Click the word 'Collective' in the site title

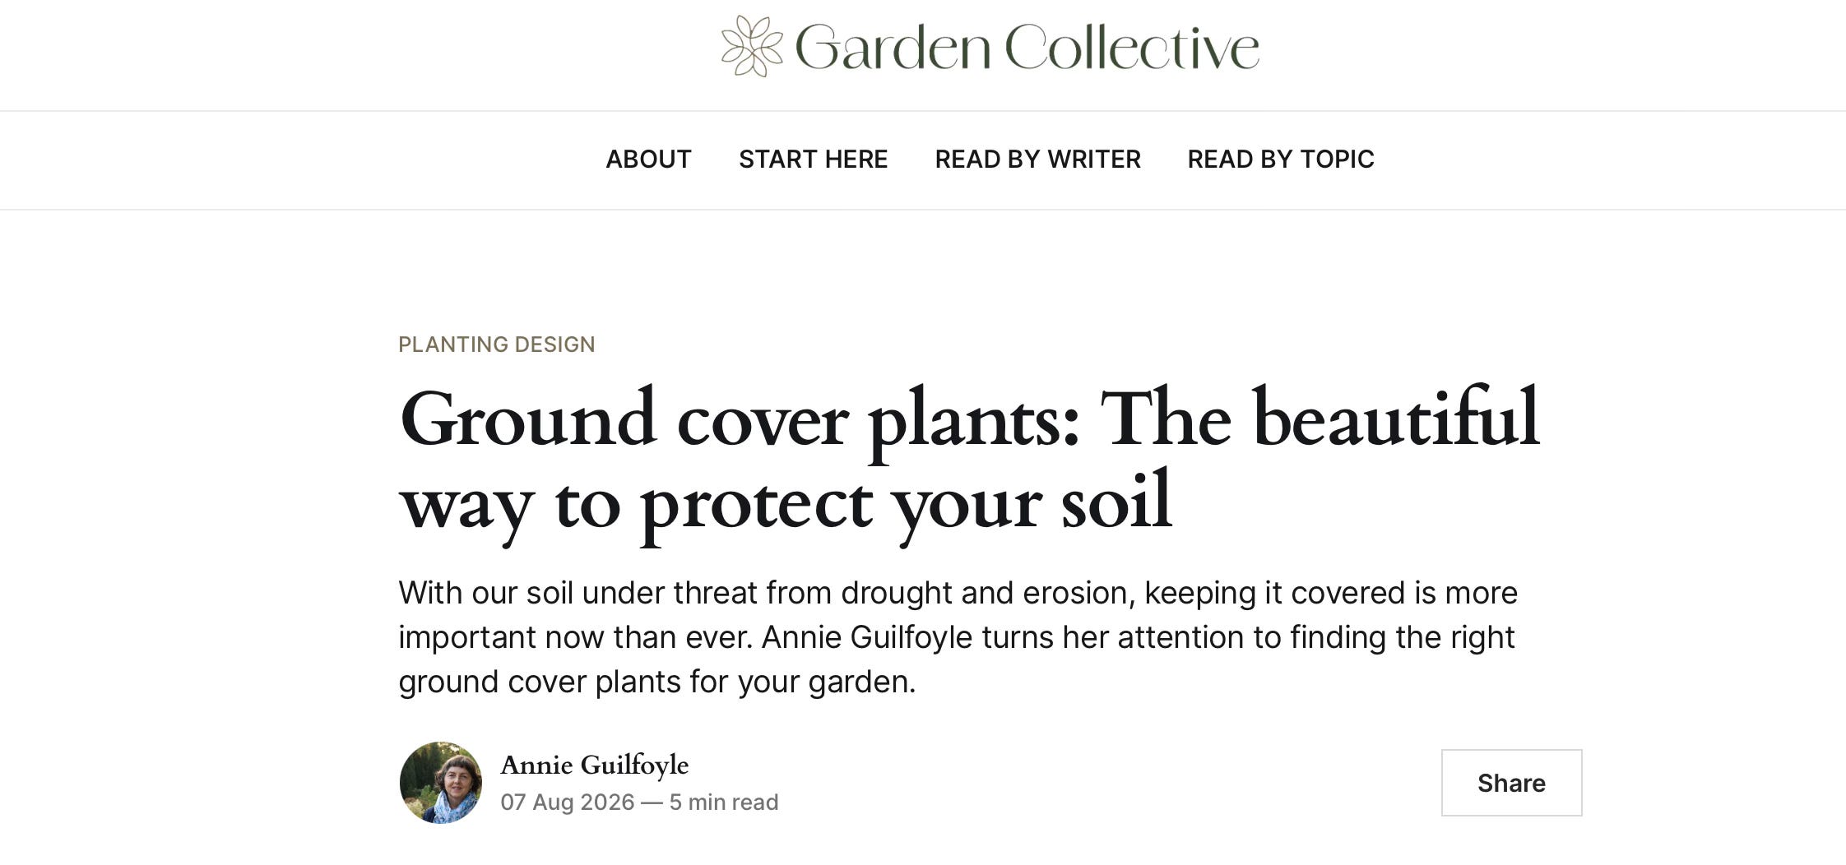[x=1132, y=47]
